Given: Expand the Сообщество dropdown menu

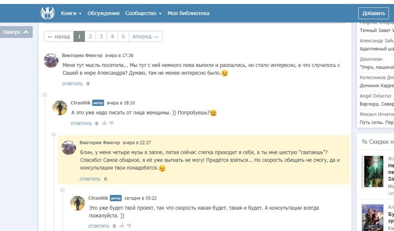Looking at the screenshot, I should [143, 13].
